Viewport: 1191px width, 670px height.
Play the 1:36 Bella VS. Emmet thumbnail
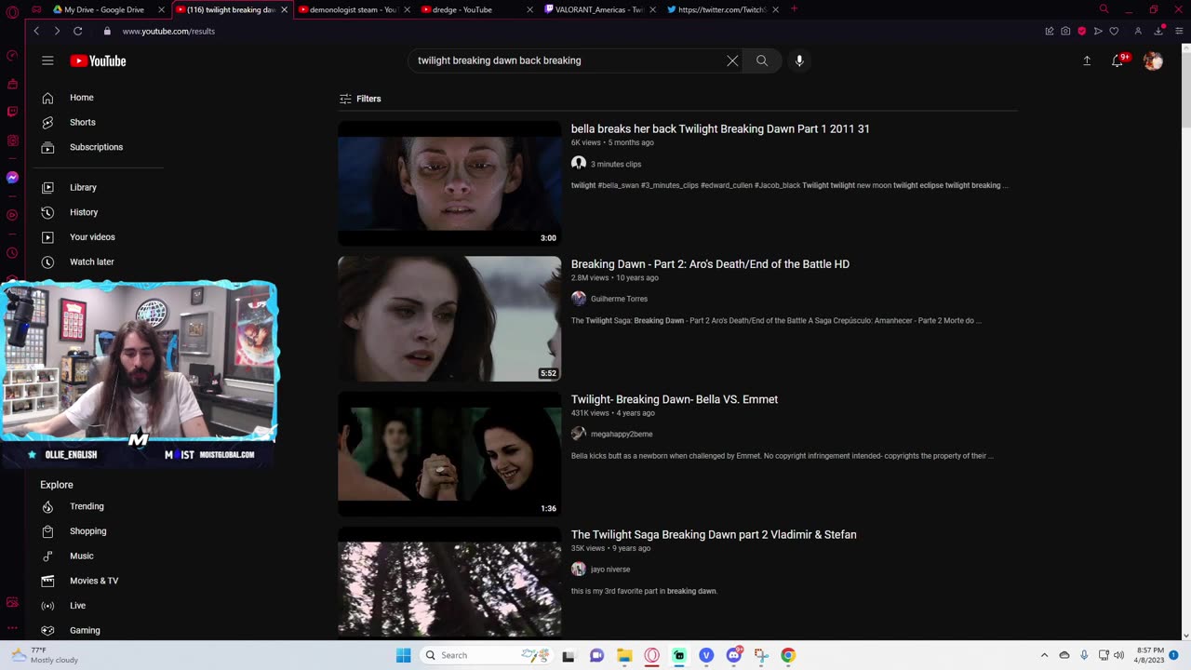point(449,454)
